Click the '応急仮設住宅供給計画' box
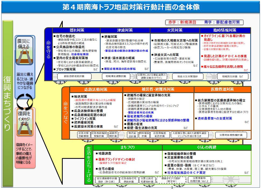This screenshot has height=192, width=261. (129, 180)
